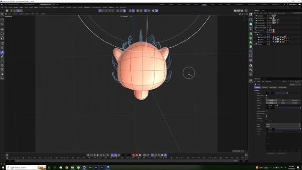Click the Text spline T icon

coord(251,28)
